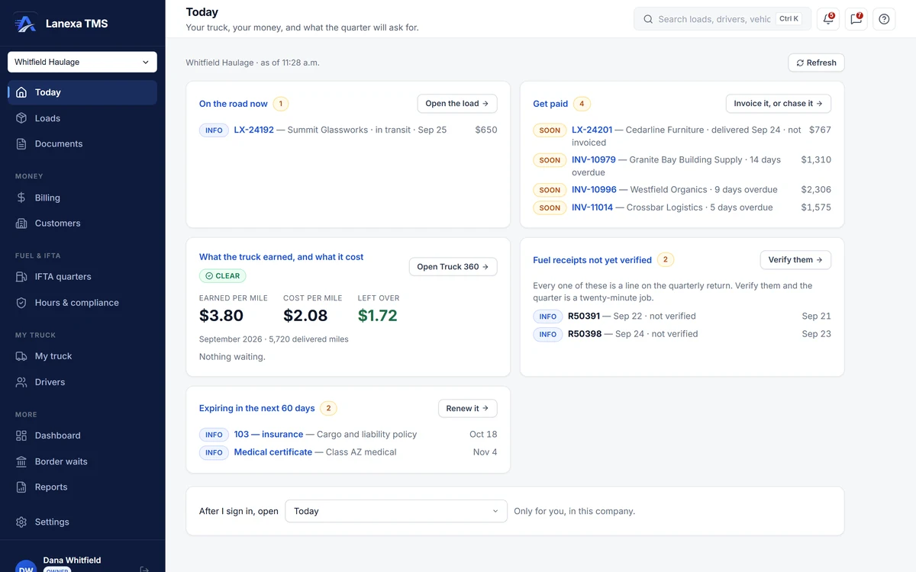The height and width of the screenshot is (572, 916).
Task: Click the $2,306 amount for Westfield Organics
Action: (816, 189)
